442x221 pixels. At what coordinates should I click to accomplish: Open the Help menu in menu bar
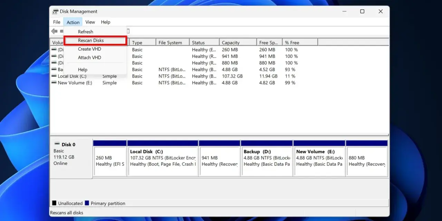(x=106, y=22)
